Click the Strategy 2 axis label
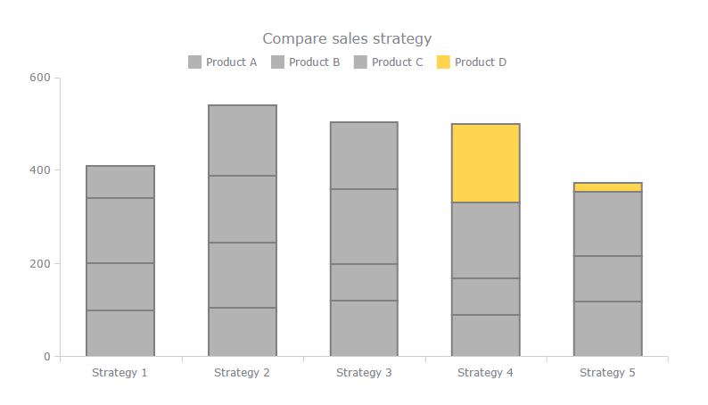Viewport: 708px width, 405px height. click(x=242, y=373)
